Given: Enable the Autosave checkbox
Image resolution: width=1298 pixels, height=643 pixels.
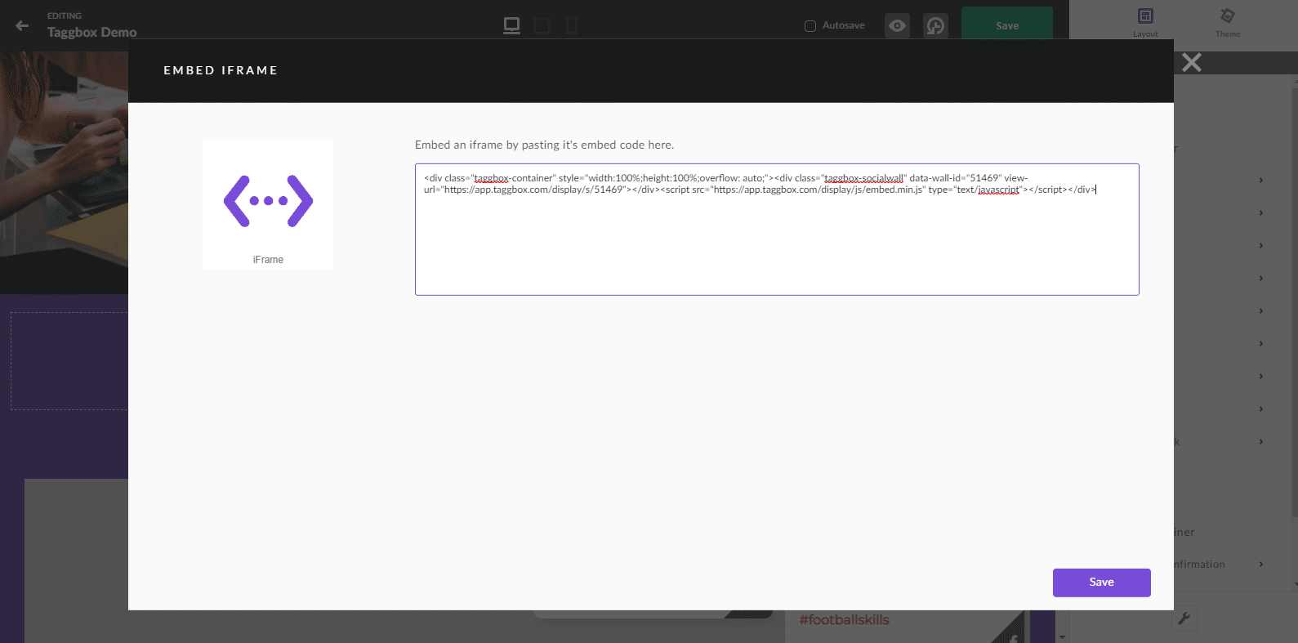Looking at the screenshot, I should (810, 26).
